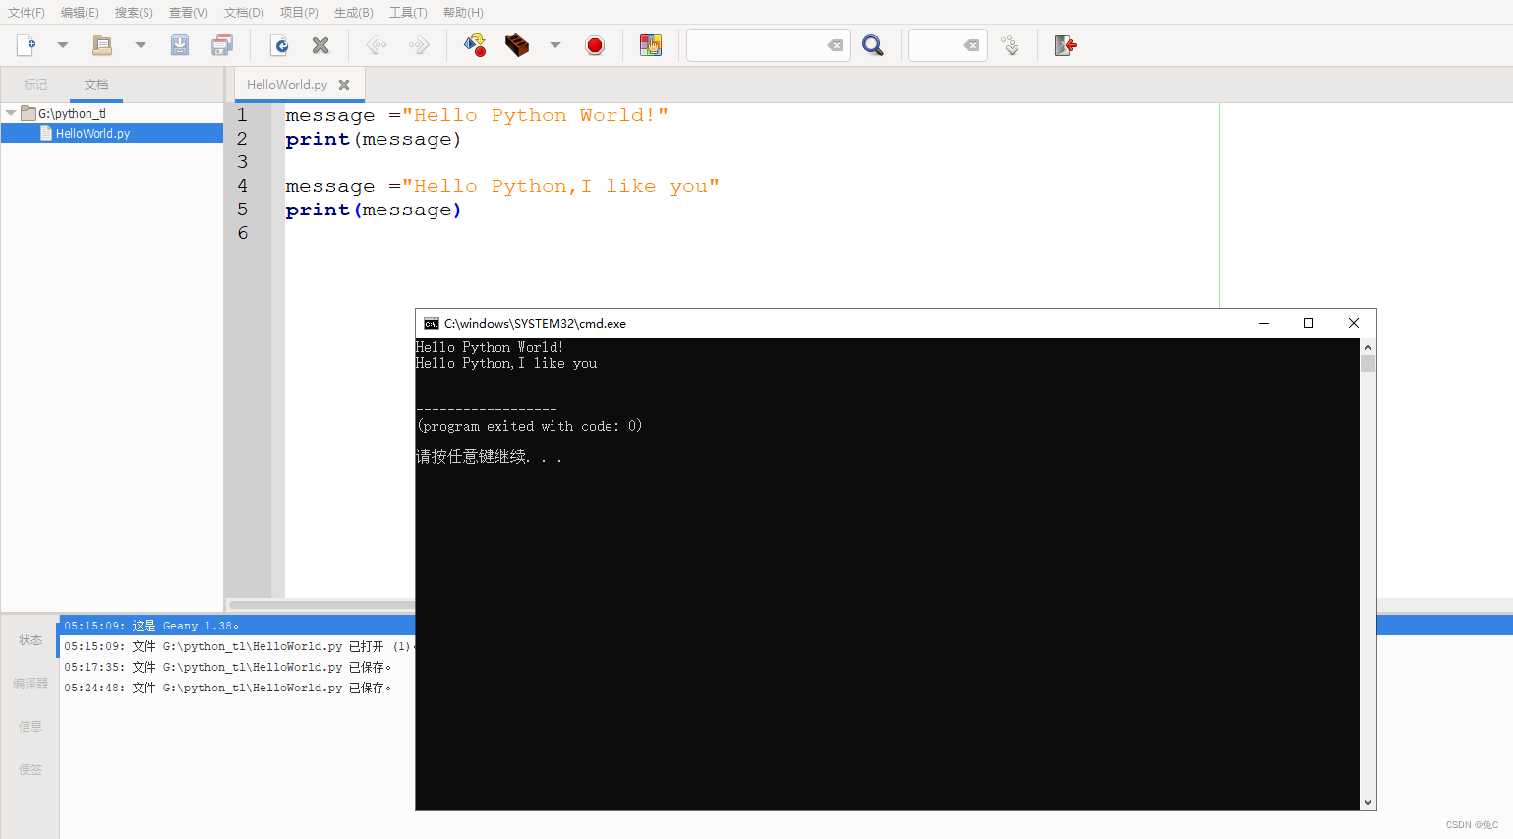
Task: Open the 工具(T) menu
Action: [x=408, y=13]
